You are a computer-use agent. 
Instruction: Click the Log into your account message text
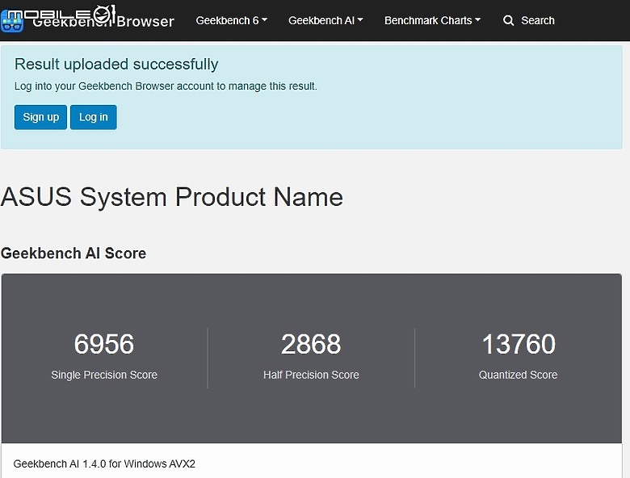[x=166, y=86]
